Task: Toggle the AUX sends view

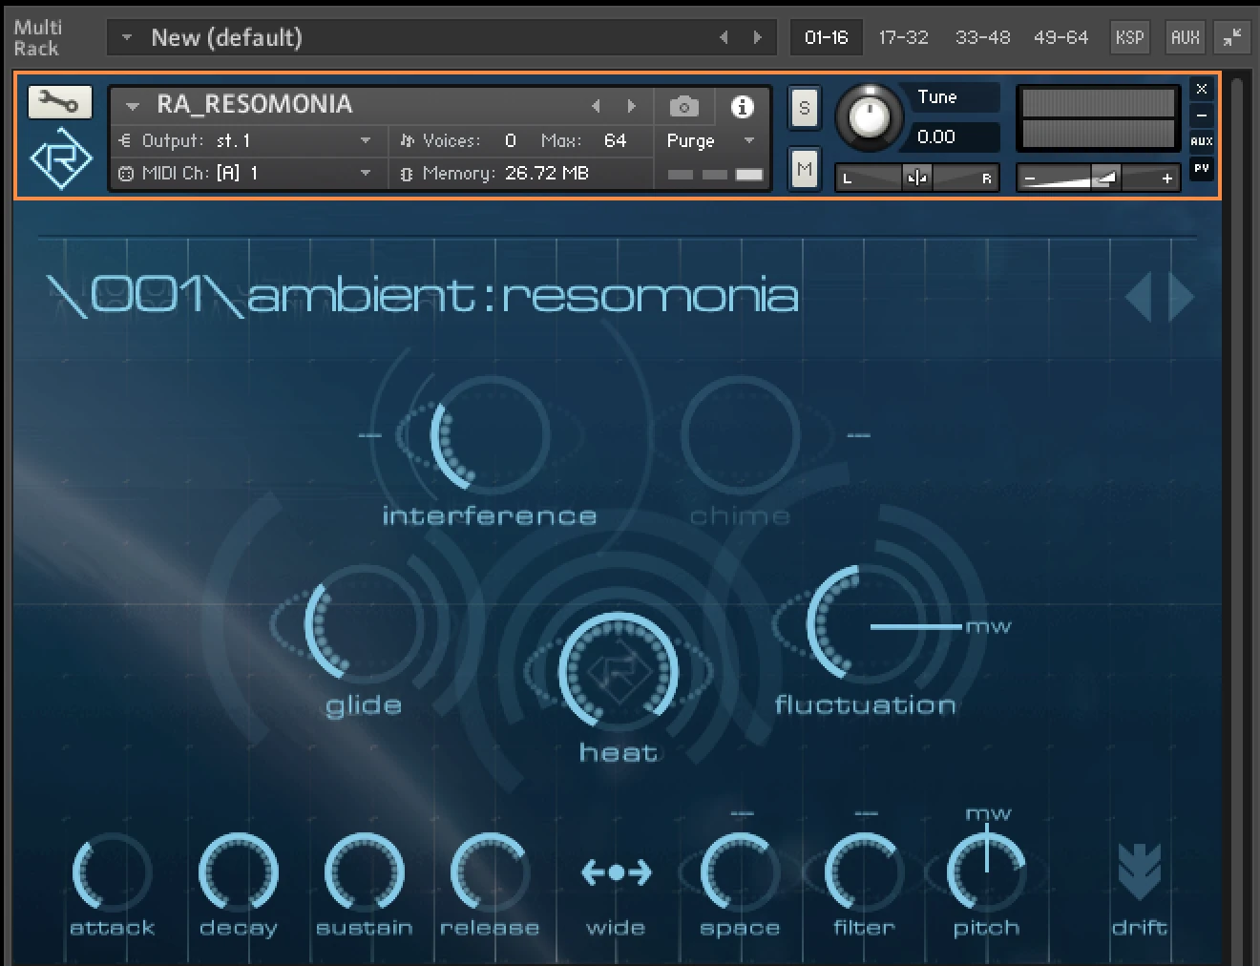Action: [1202, 141]
